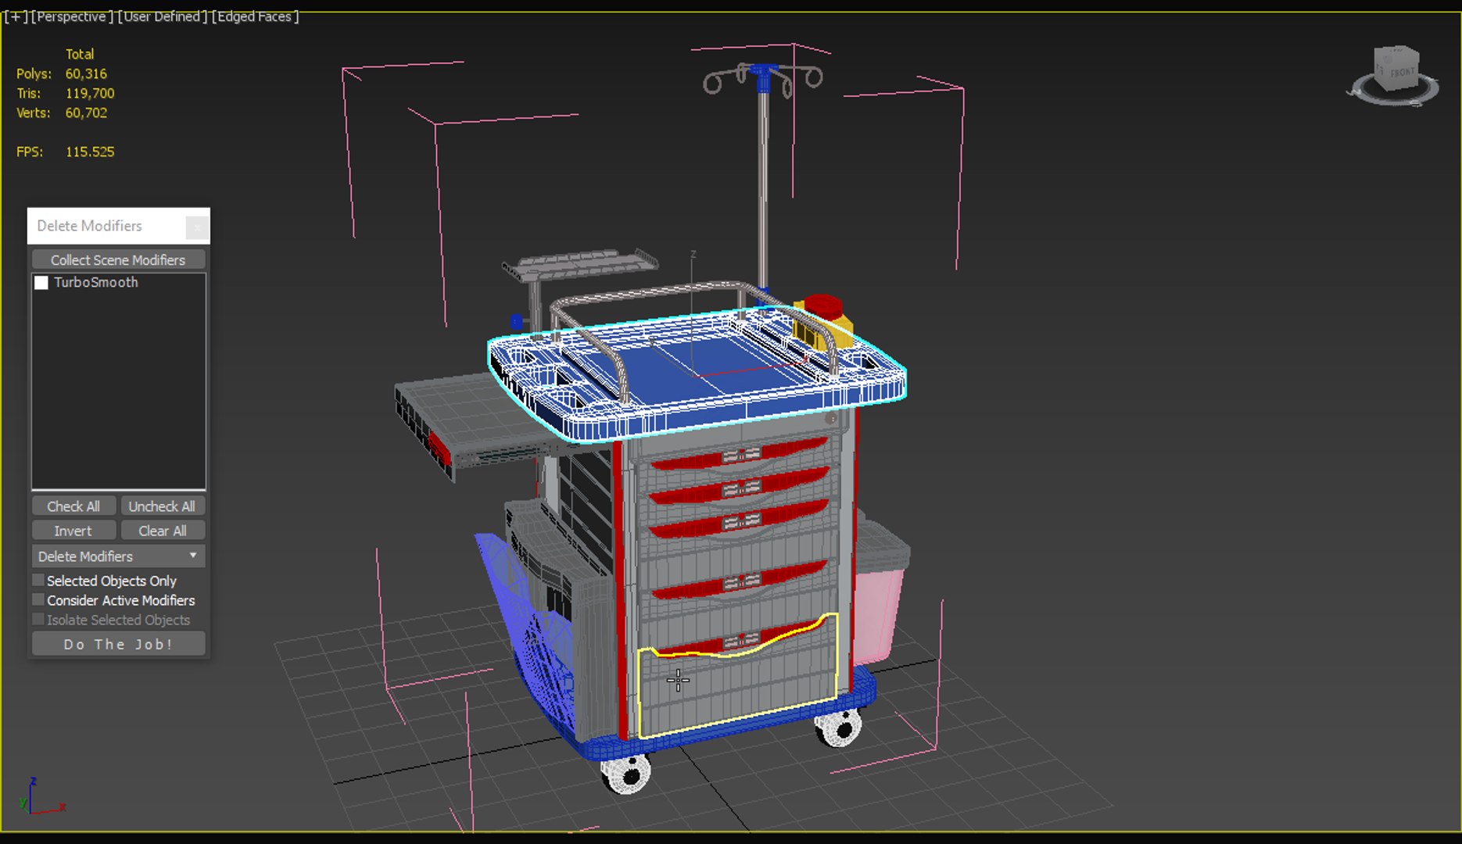Click the Invert button
1462x844 pixels.
point(73,531)
